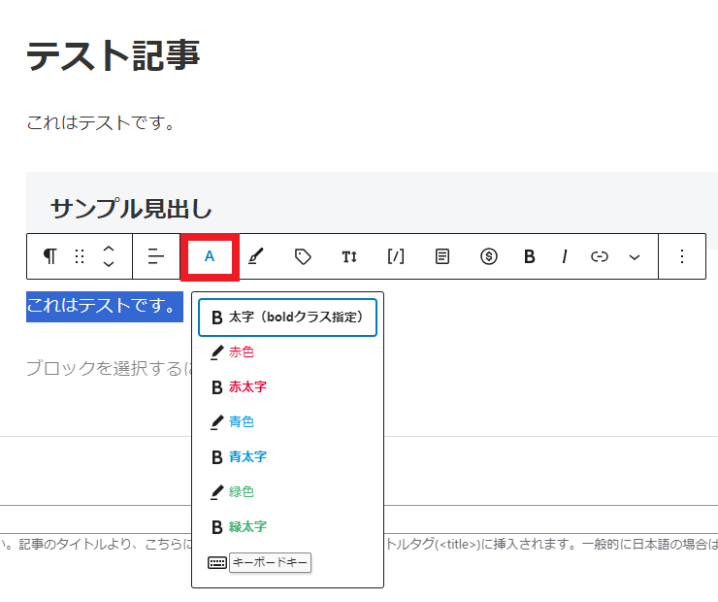The image size is (718, 602).
Task: Open block options three-dot menu
Action: pos(682,256)
